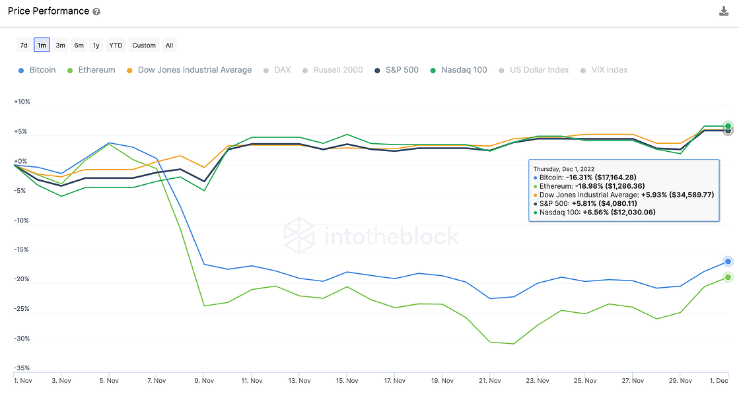The image size is (739, 396).
Task: Click the download chart icon
Action: tap(723, 11)
